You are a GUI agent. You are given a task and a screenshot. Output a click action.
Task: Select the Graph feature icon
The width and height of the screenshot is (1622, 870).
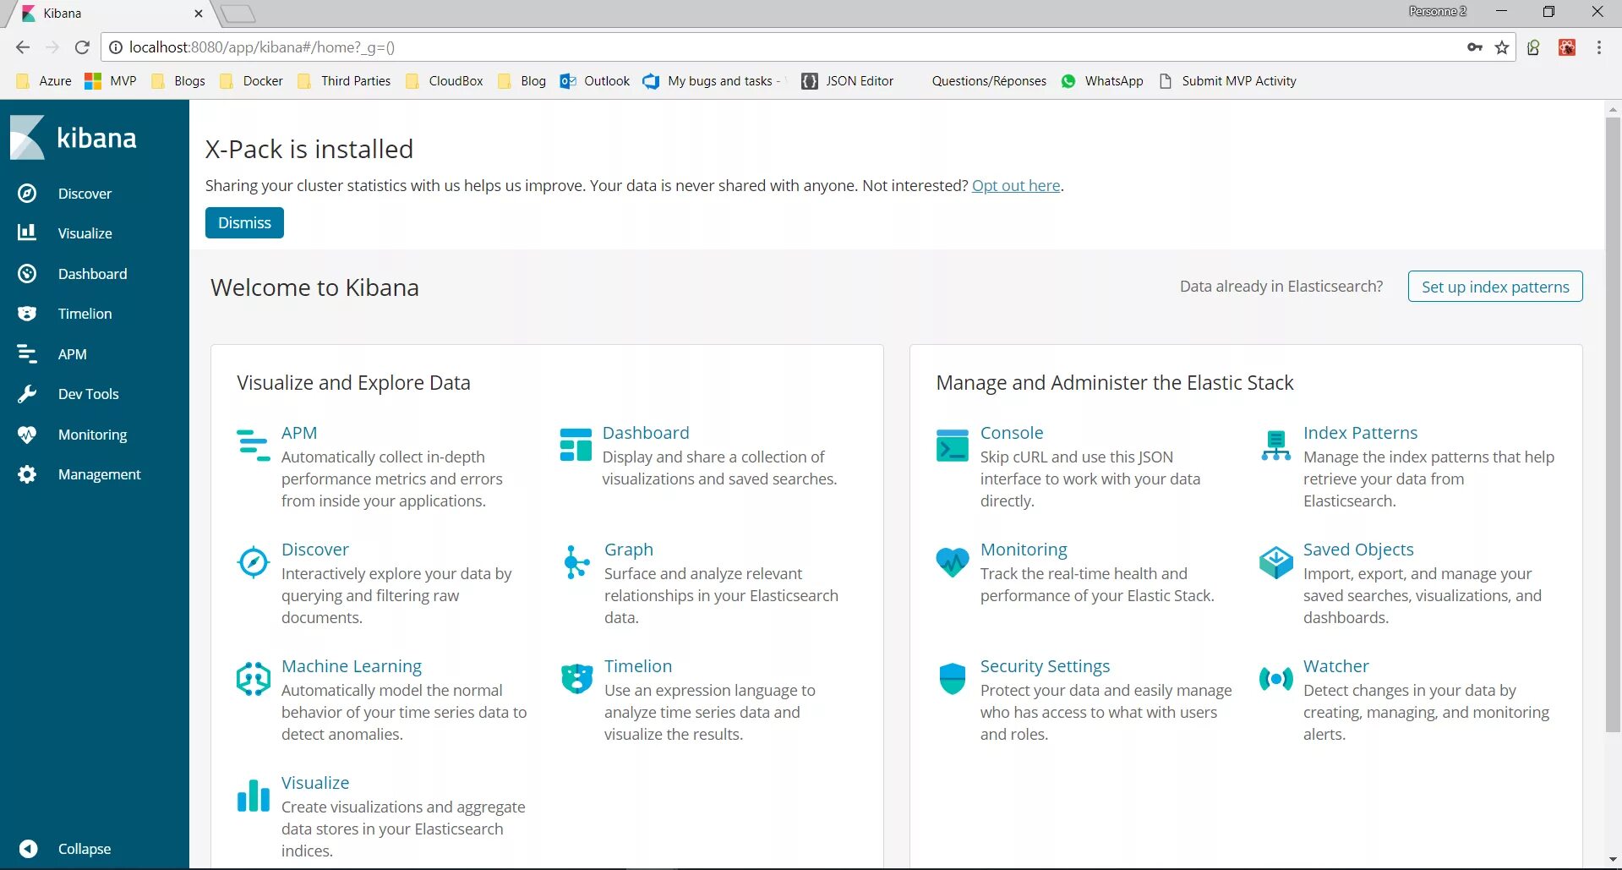click(576, 562)
